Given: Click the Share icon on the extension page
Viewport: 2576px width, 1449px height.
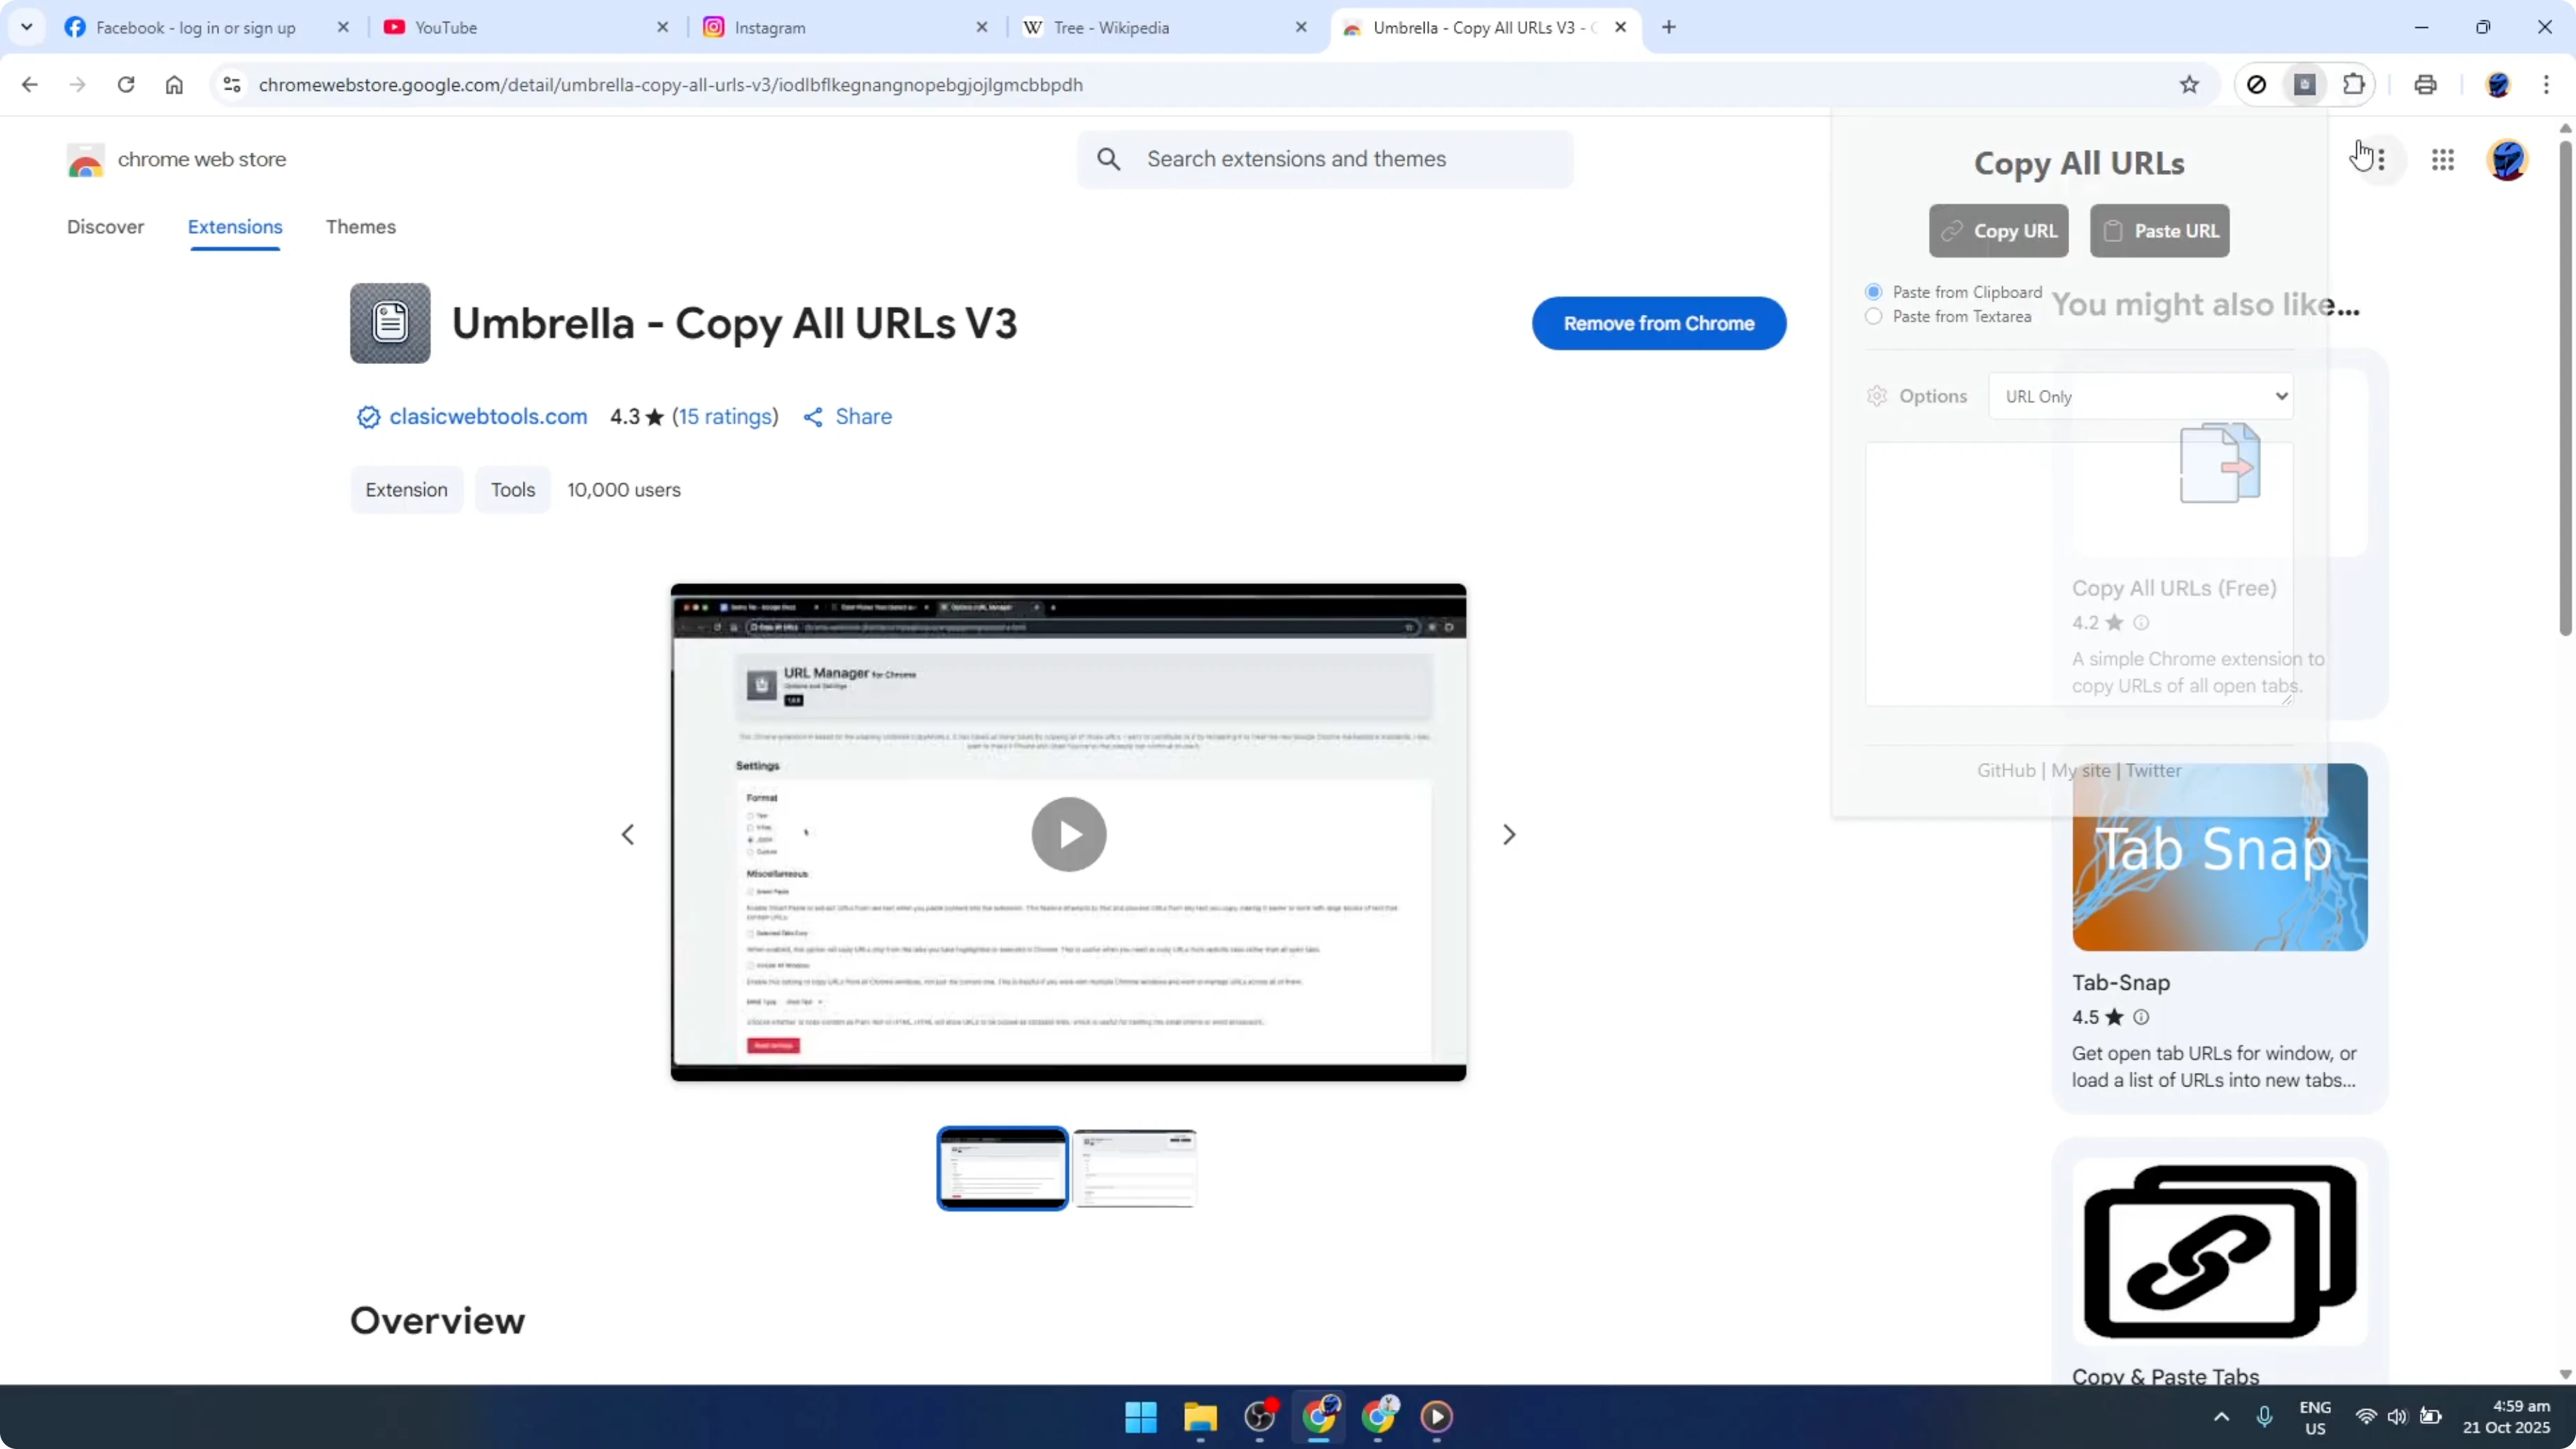Looking at the screenshot, I should (813, 417).
